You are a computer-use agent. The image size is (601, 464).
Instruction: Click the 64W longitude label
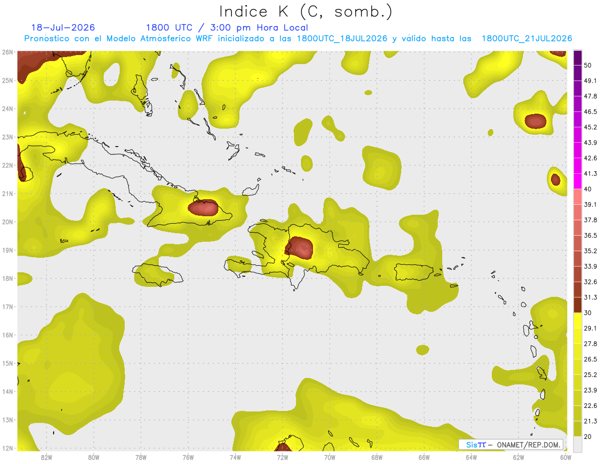[471, 457]
